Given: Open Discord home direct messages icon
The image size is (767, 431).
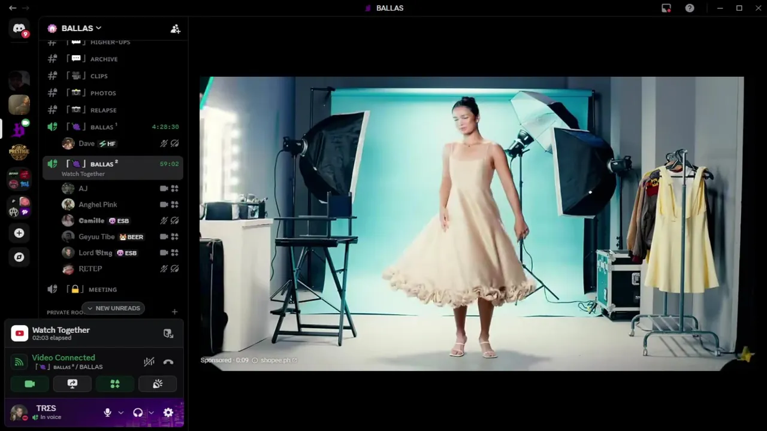Looking at the screenshot, I should (x=19, y=29).
